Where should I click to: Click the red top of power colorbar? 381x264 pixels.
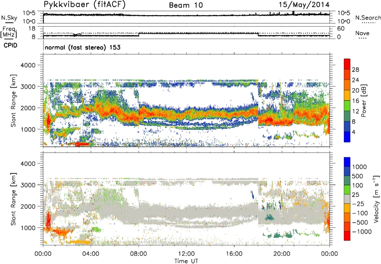(347, 64)
